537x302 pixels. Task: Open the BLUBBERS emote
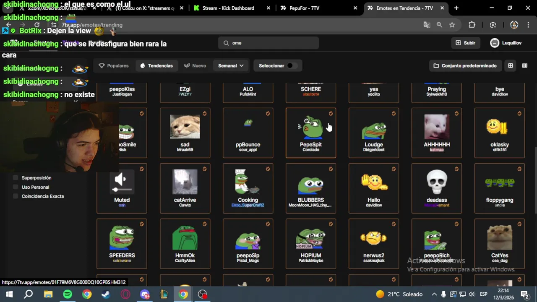click(311, 188)
